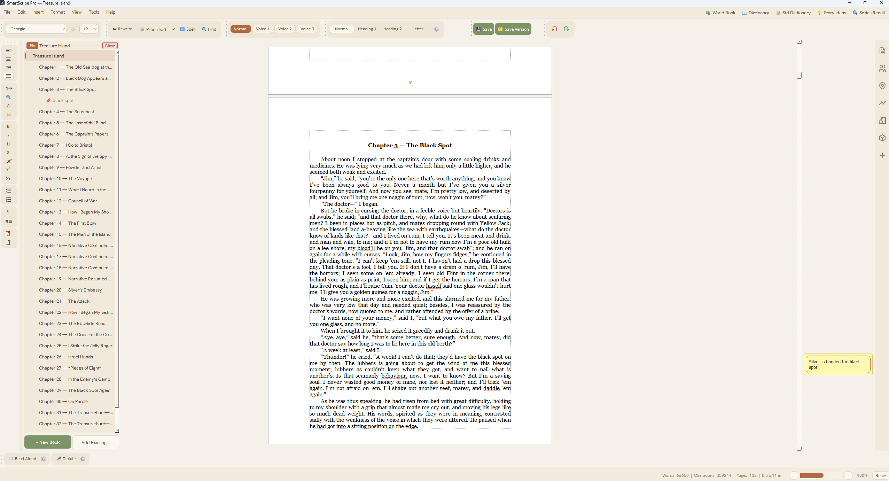
Task: Open Dictate settings gear
Action: point(83,459)
